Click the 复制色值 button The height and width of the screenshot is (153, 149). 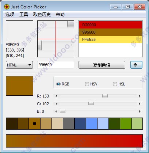(x=102, y=65)
